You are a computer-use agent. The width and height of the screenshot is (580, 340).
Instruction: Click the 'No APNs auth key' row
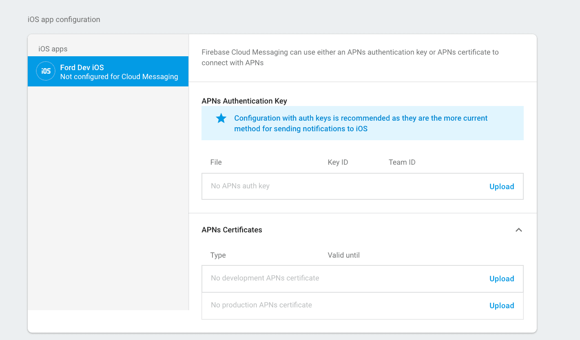(x=240, y=186)
